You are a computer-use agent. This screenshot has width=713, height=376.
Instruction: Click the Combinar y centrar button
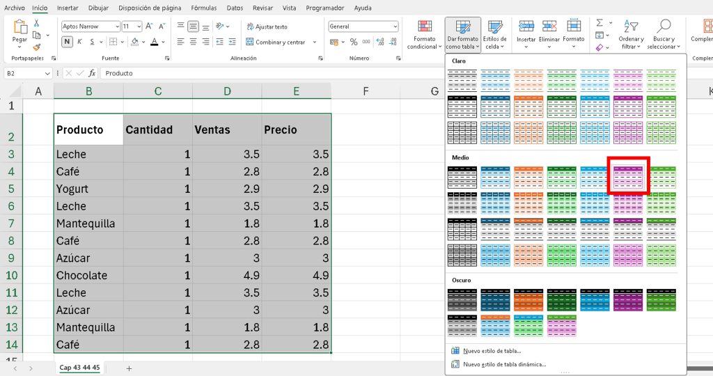tap(276, 42)
